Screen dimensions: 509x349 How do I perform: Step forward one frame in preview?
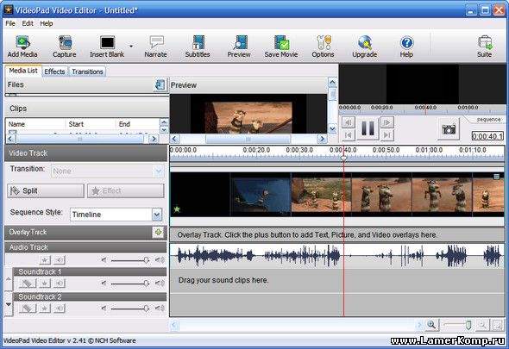pyautogui.click(x=387, y=122)
